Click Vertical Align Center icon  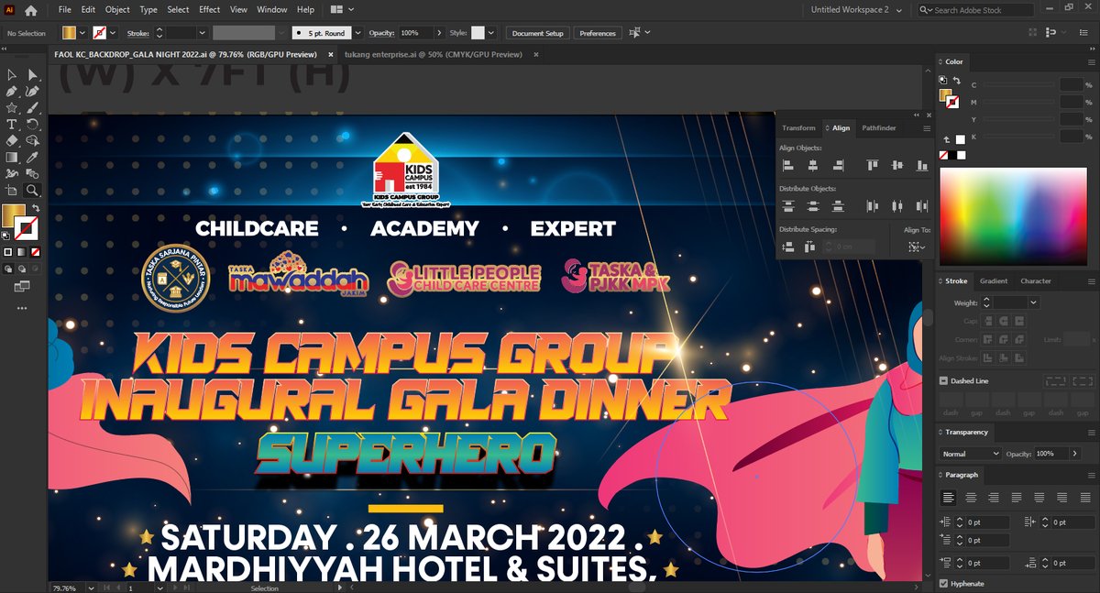pyautogui.click(x=896, y=166)
